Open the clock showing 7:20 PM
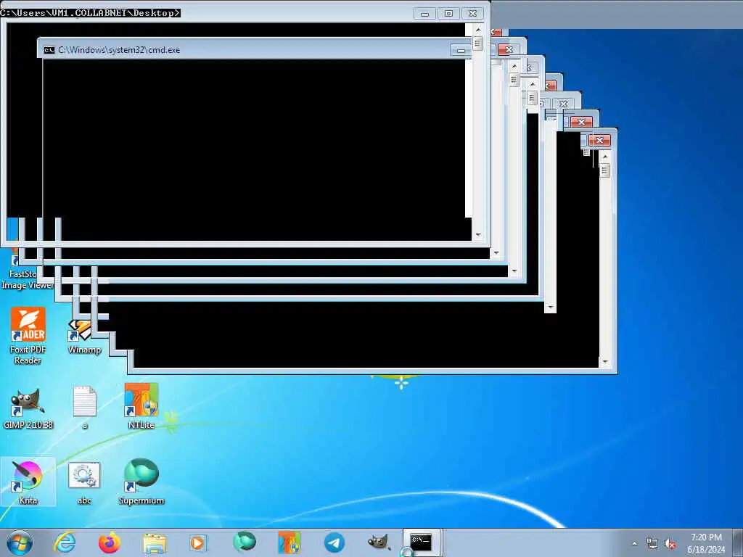 pos(706,543)
